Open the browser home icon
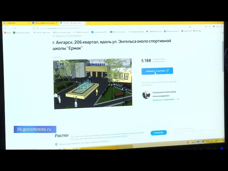Viewport: 228px width, 171px height. (190, 27)
